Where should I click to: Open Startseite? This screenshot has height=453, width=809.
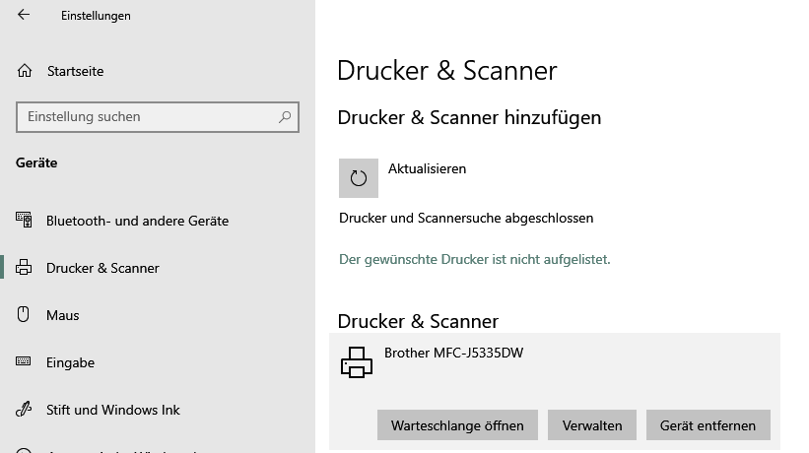click(75, 71)
